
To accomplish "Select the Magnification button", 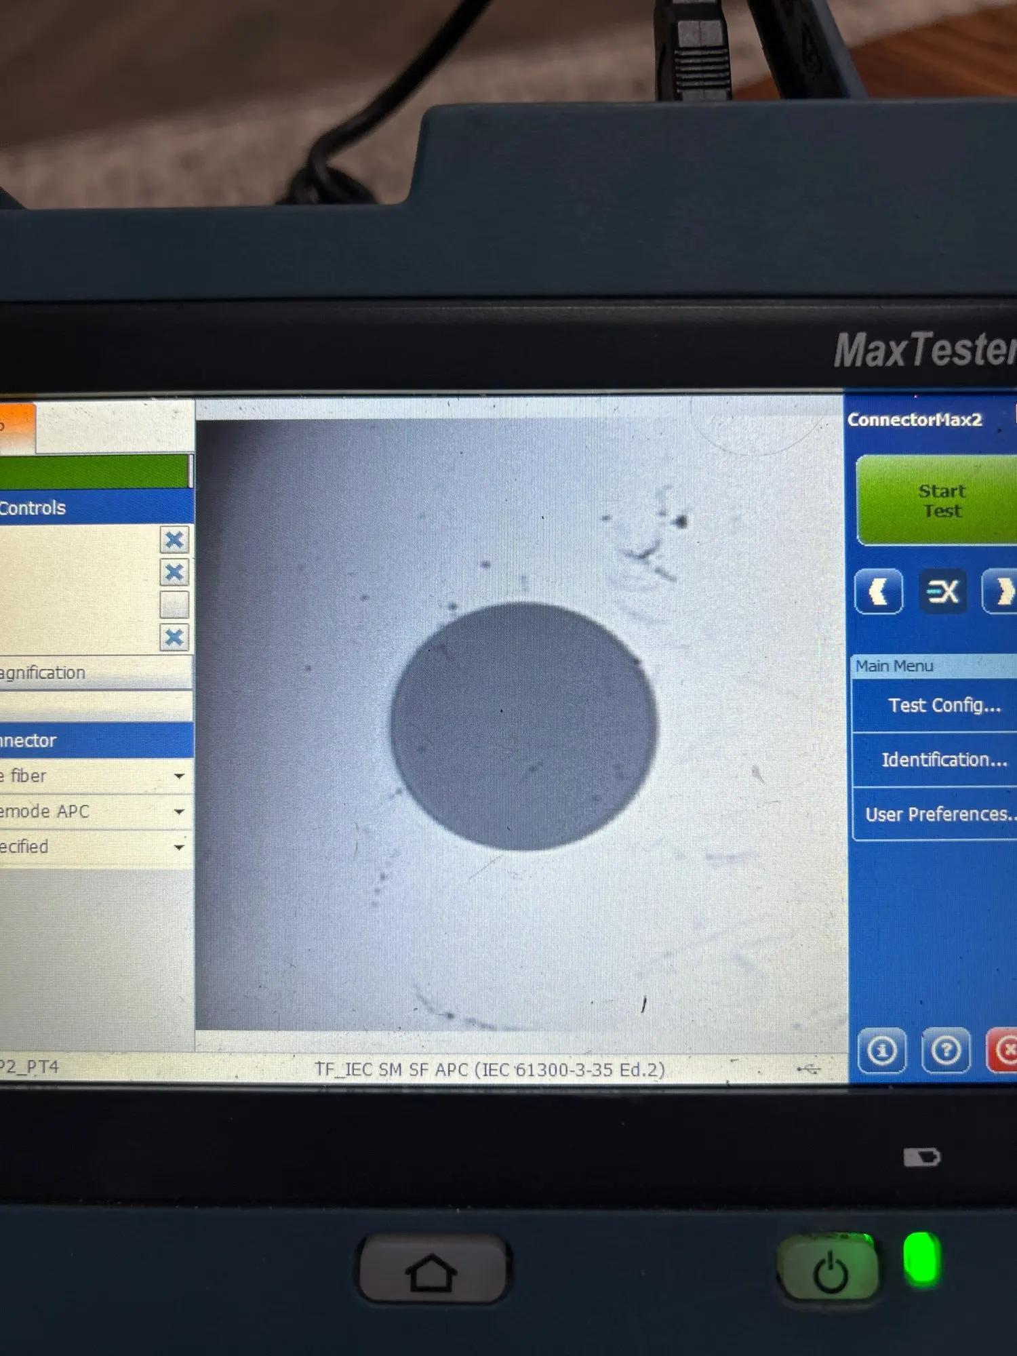I will 95,673.
